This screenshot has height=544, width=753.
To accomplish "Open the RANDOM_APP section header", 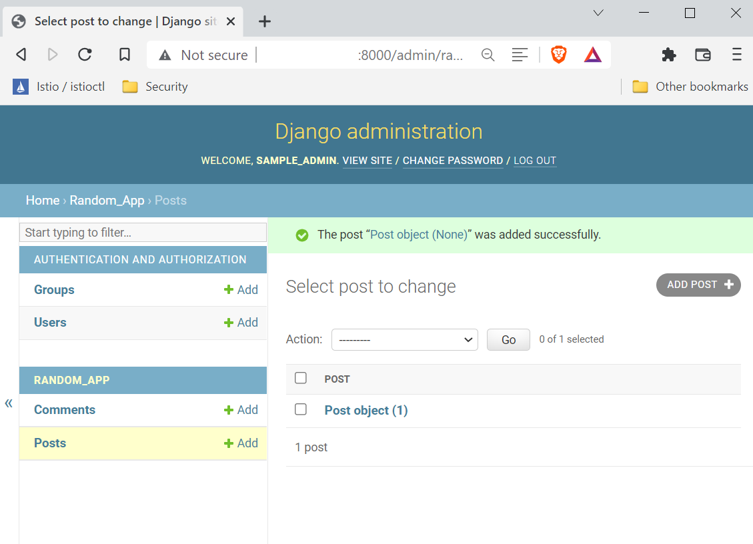I will 71,380.
